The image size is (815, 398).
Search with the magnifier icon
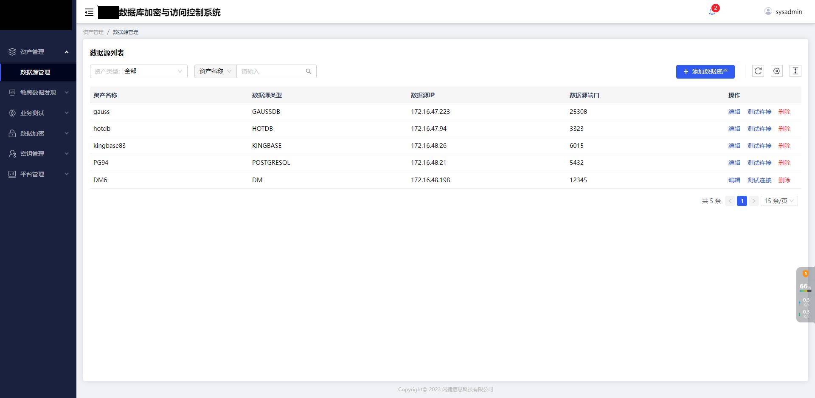click(x=309, y=71)
